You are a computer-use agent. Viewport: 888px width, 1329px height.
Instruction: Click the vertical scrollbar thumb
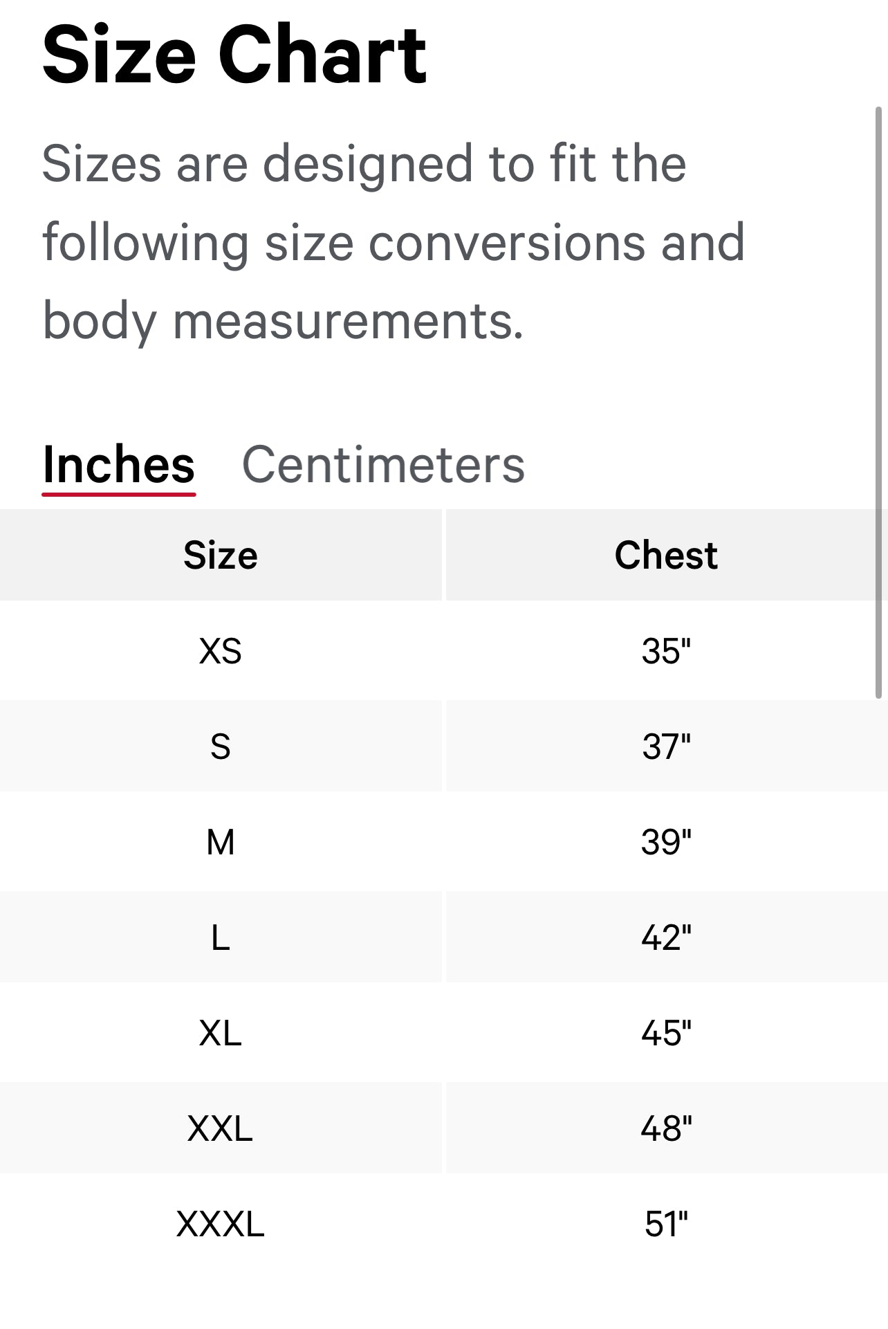(878, 401)
